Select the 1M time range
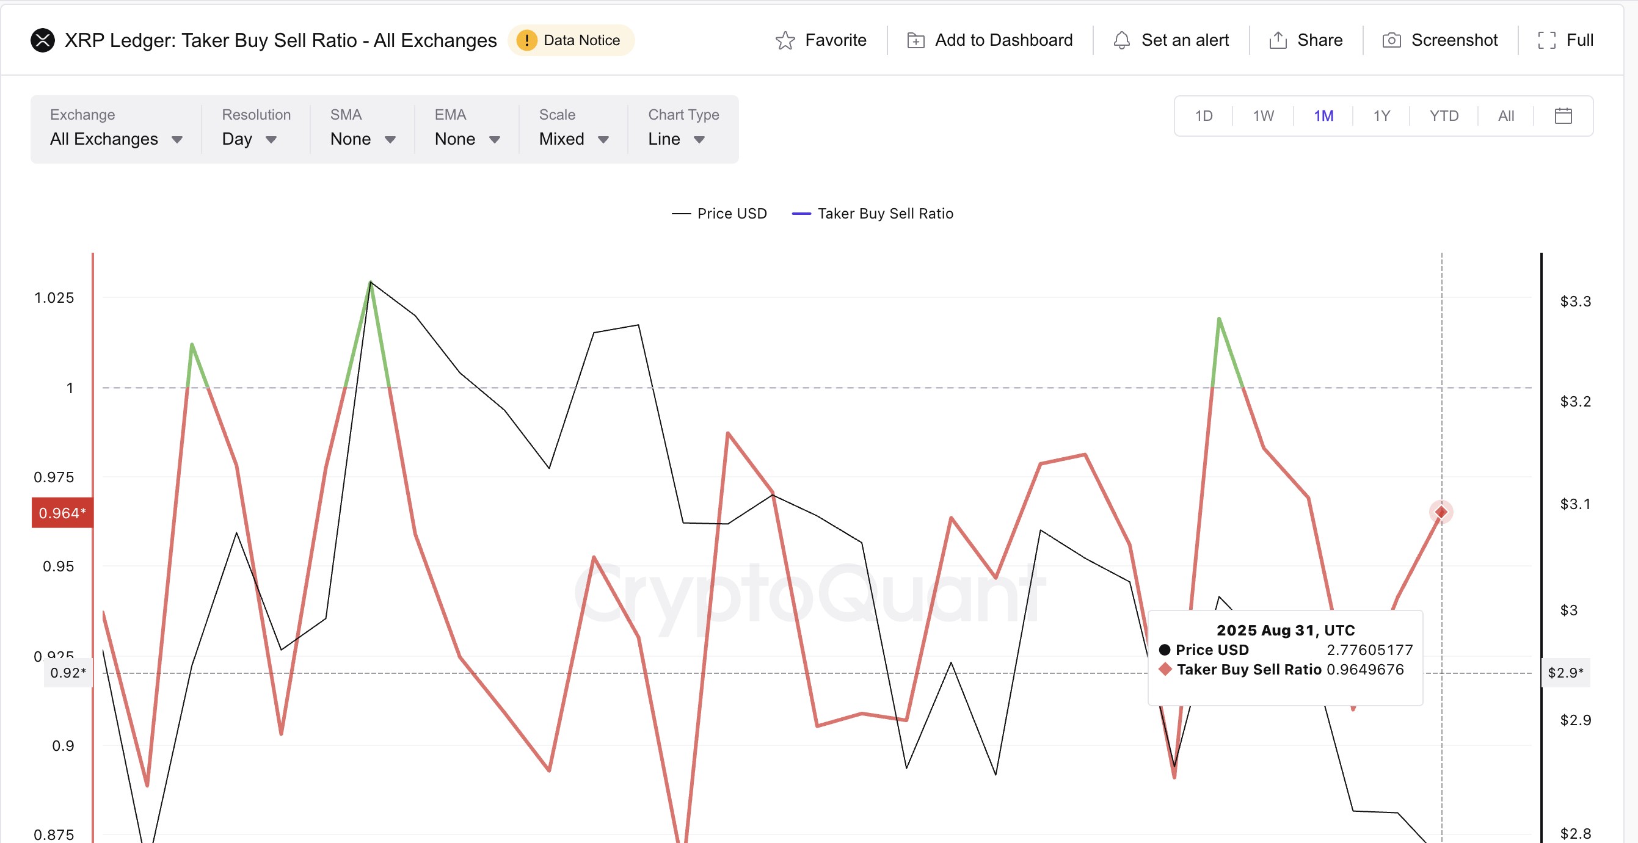 coord(1324,116)
